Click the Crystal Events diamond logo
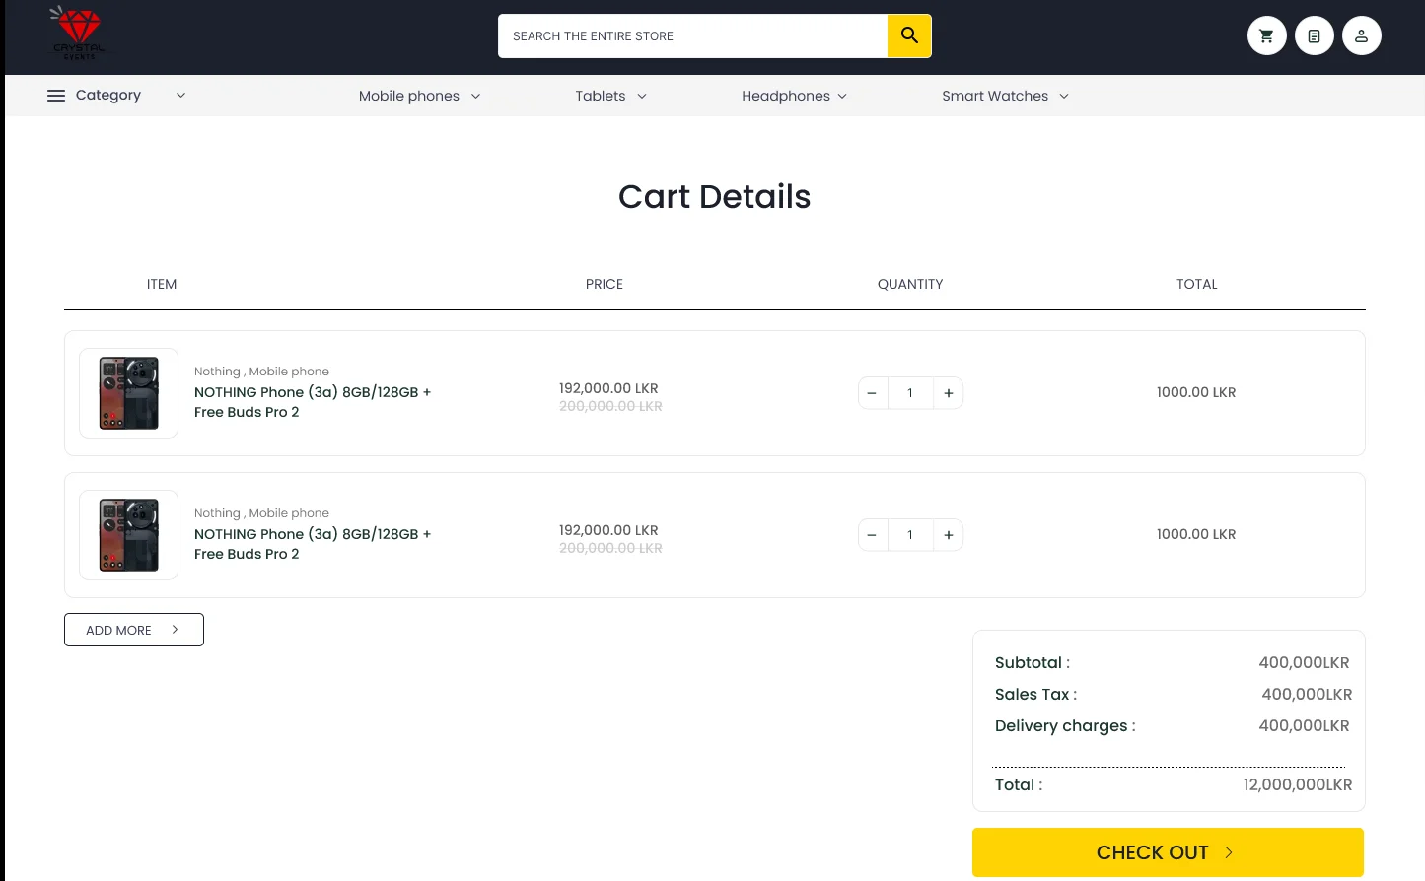Image resolution: width=1425 pixels, height=881 pixels. pyautogui.click(x=78, y=34)
